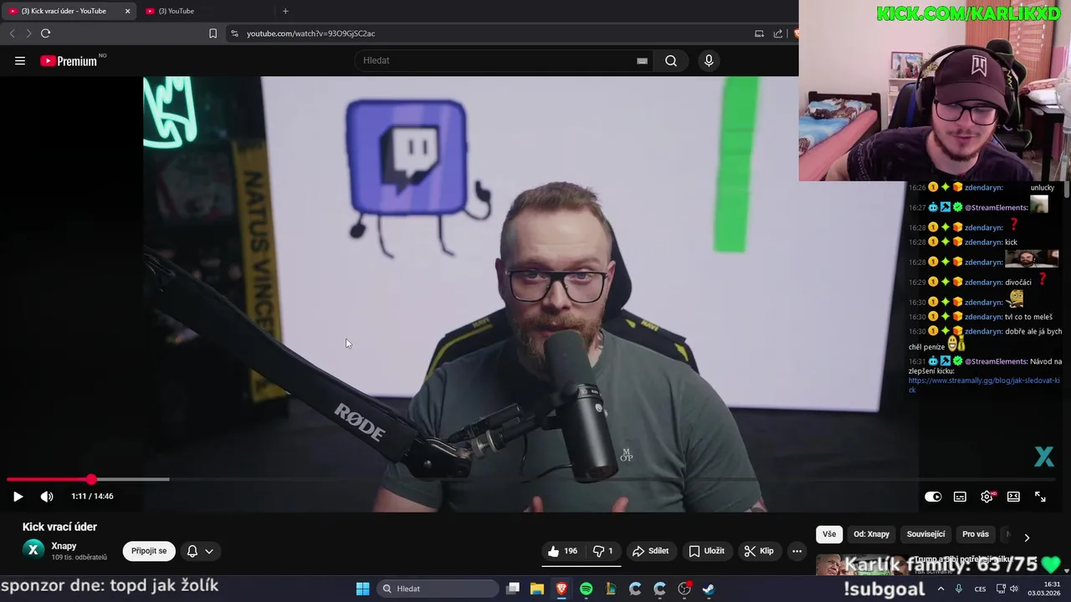The height and width of the screenshot is (602, 1071).
Task: Click the taskbar Hledat search box
Action: [x=437, y=589]
